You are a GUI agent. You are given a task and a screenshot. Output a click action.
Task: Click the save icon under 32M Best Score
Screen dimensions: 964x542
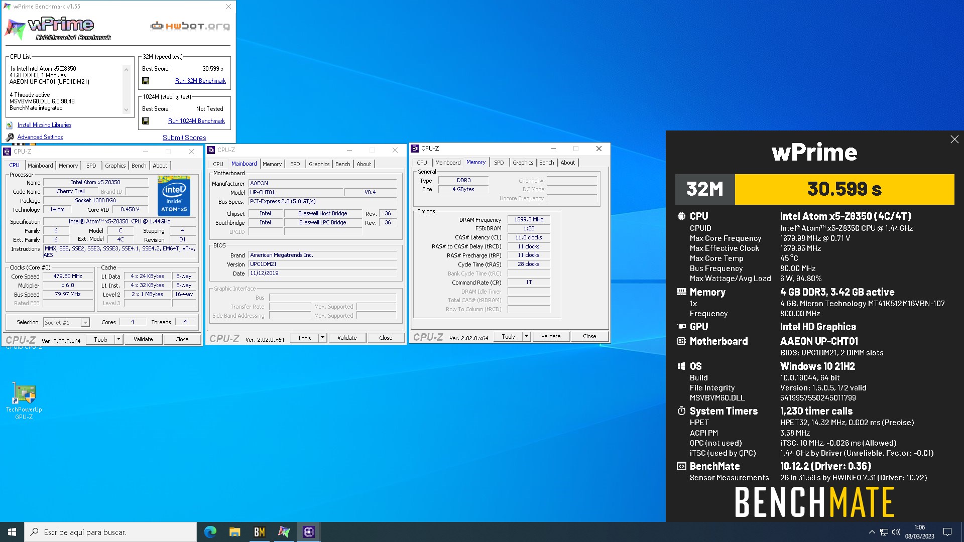point(146,81)
